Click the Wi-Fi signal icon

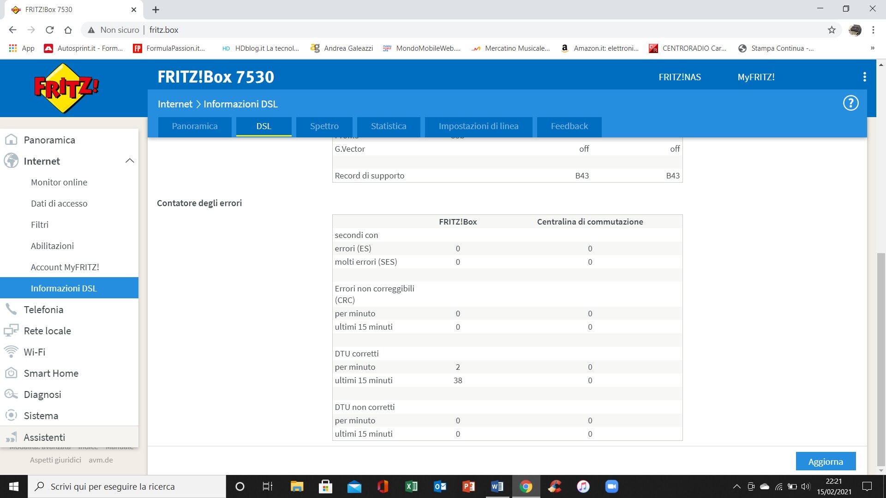coord(11,352)
